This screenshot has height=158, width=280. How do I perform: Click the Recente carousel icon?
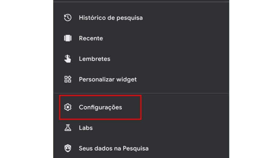coord(68,38)
